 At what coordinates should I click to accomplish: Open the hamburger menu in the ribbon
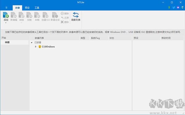pos(6,8)
